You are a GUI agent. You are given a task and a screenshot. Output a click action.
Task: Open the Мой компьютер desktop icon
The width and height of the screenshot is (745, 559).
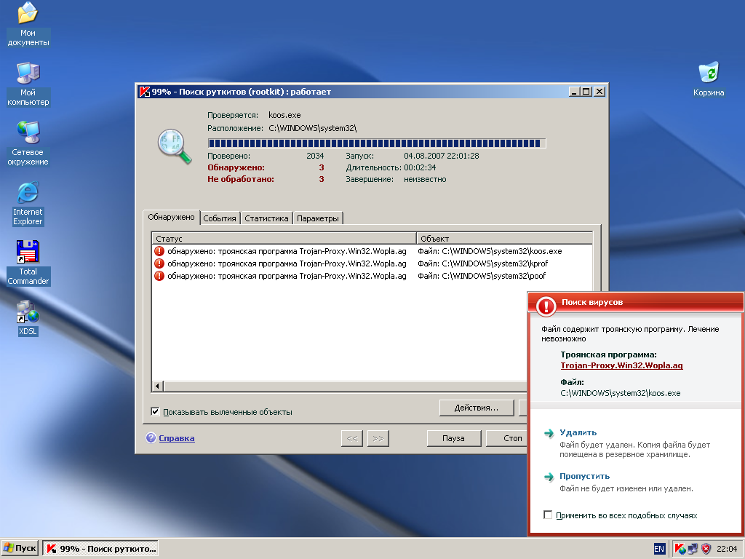pyautogui.click(x=28, y=84)
